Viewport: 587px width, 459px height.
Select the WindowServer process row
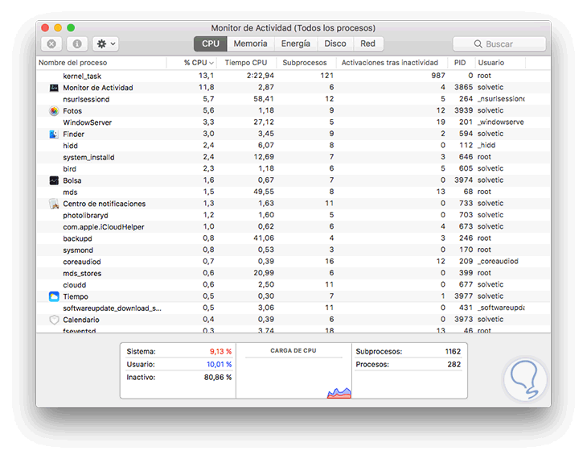(x=293, y=122)
